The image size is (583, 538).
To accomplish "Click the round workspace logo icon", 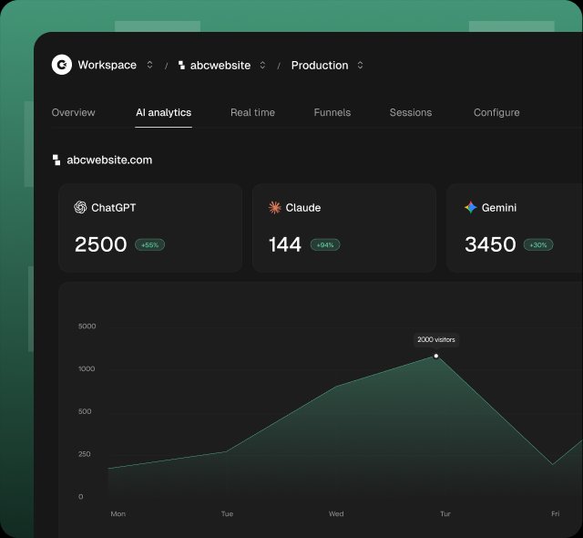I will pos(62,65).
